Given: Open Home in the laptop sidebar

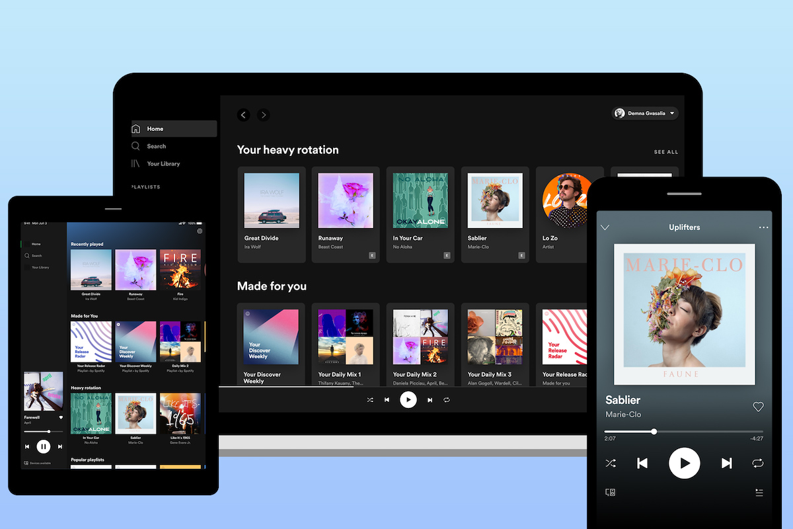Looking at the screenshot, I should click(x=173, y=129).
